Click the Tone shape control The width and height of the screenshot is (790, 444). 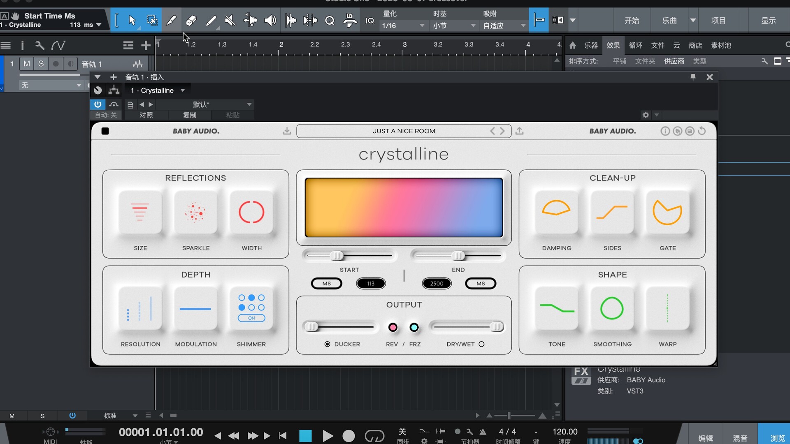557,308
